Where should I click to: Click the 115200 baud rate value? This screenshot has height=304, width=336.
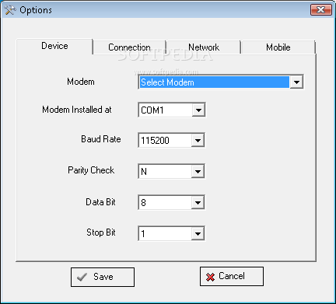point(166,141)
